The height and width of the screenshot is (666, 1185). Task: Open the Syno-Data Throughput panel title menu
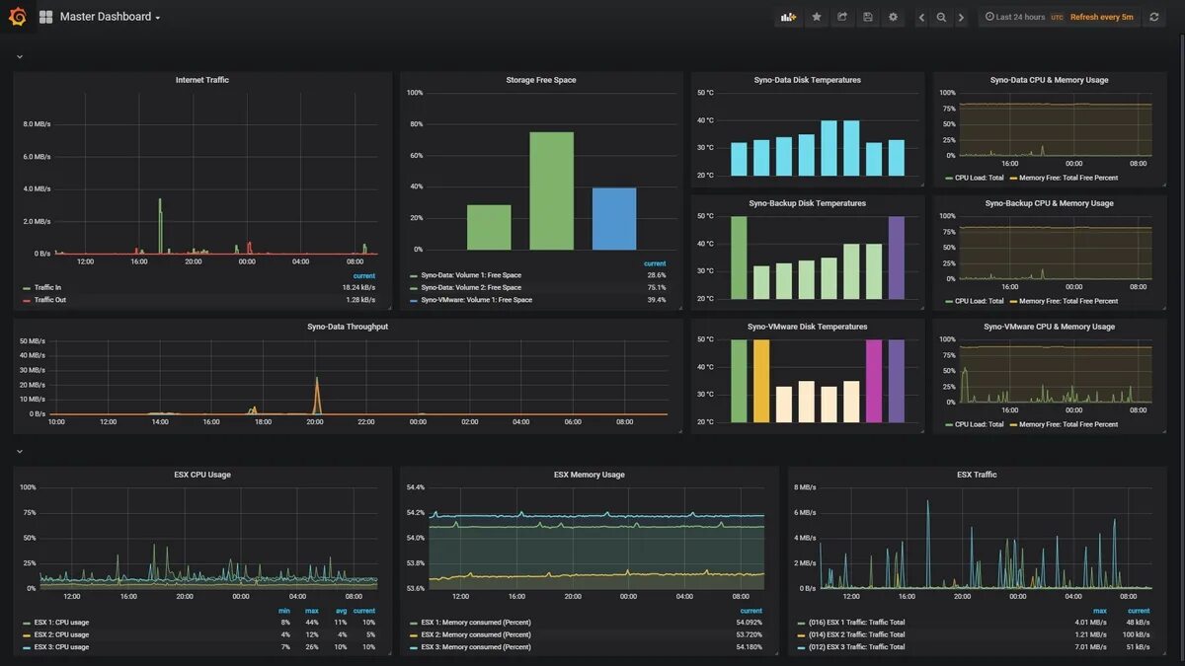click(x=348, y=327)
